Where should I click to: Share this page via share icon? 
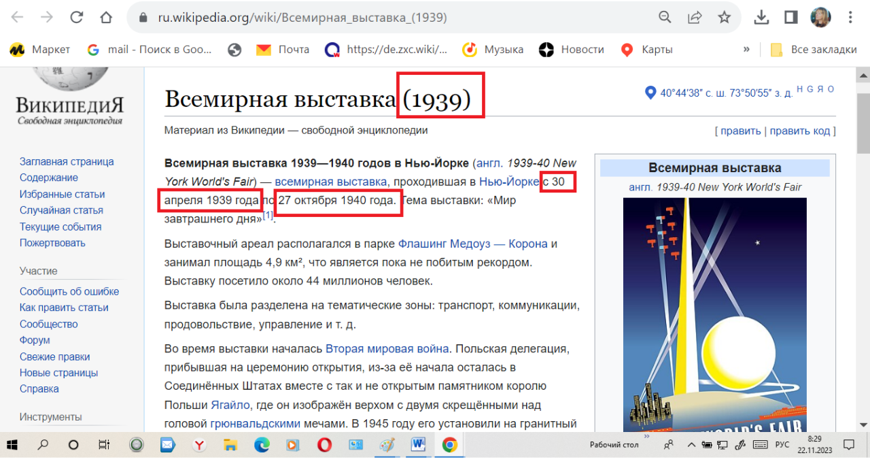point(695,18)
